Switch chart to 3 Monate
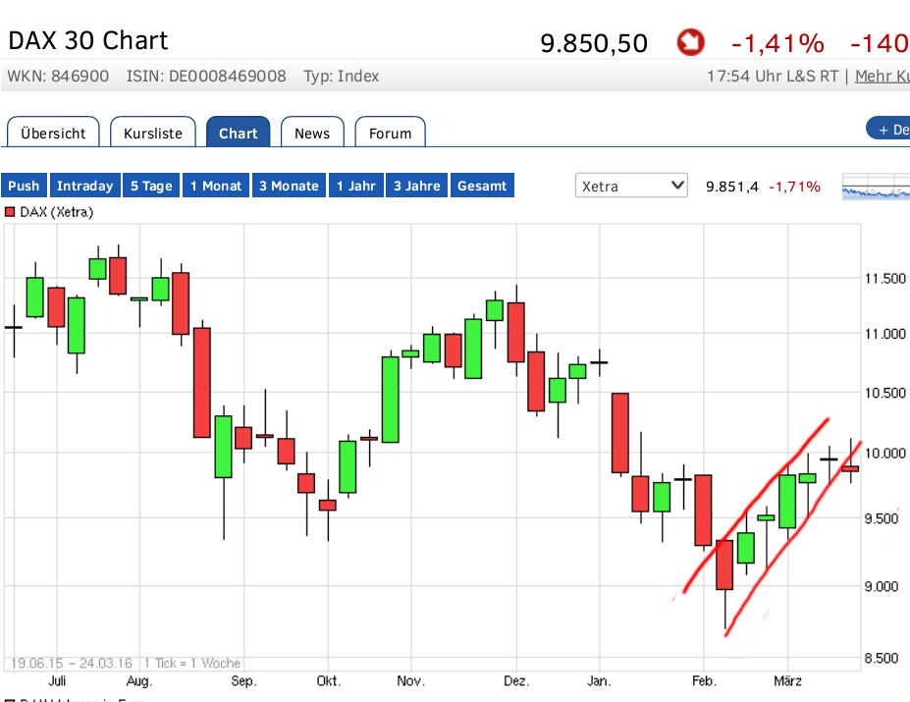 click(x=289, y=186)
